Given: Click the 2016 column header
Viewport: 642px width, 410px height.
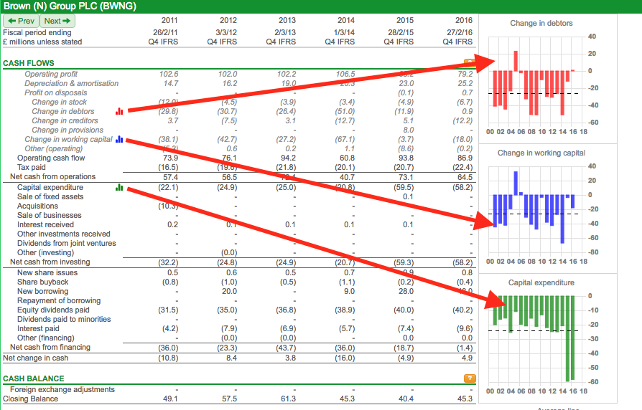Looking at the screenshot, I should (464, 21).
